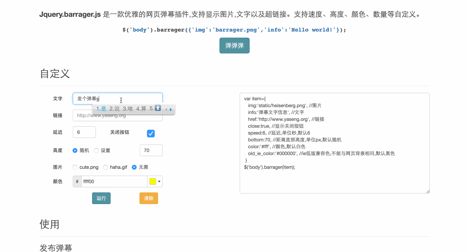The width and height of the screenshot is (466, 252).
Task: Uncheck the 关闭按钮 checkbox
Action: [x=151, y=134]
